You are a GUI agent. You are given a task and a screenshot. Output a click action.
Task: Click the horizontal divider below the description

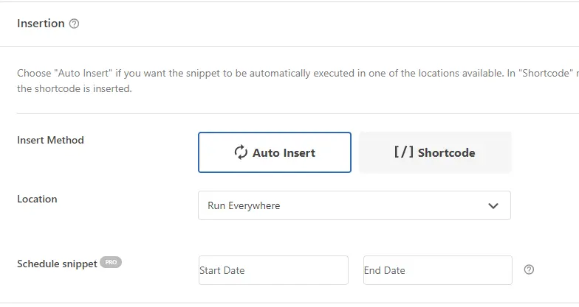295,113
